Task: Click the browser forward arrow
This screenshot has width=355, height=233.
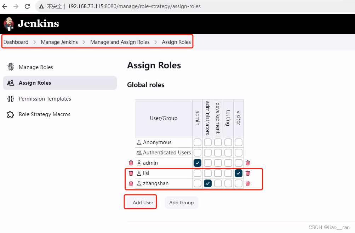Action: point(16,6)
